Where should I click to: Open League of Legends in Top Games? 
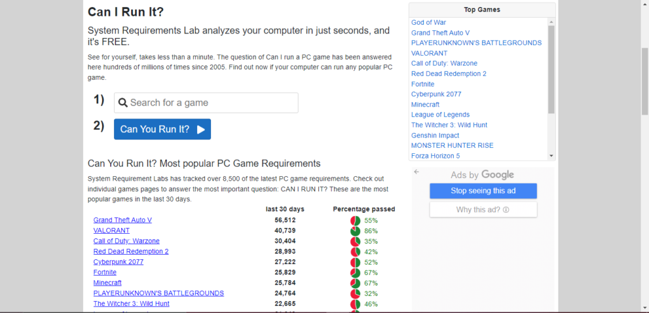point(440,115)
